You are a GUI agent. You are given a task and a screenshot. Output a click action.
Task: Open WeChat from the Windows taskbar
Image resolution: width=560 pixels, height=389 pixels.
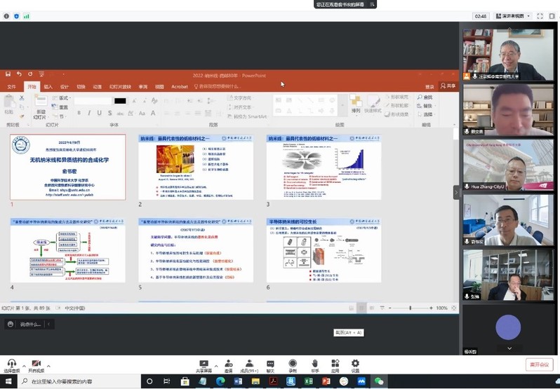pyautogui.click(x=379, y=381)
